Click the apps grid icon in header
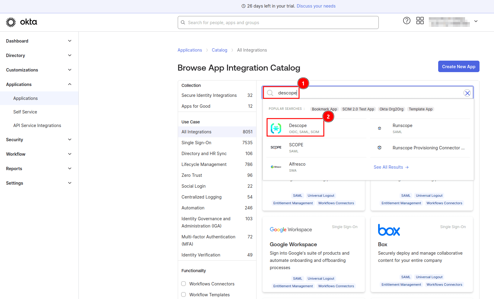 point(420,21)
